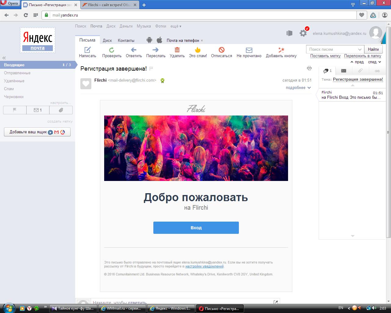Open the Opera menu button

pos(10,3)
